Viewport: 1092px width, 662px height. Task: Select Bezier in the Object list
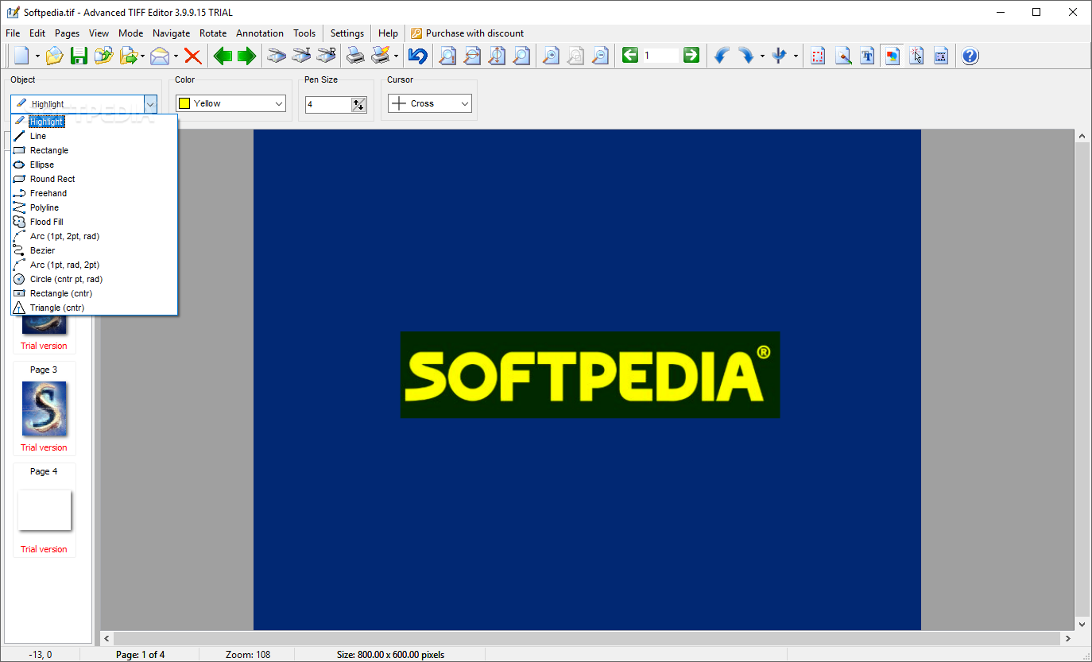[95, 250]
